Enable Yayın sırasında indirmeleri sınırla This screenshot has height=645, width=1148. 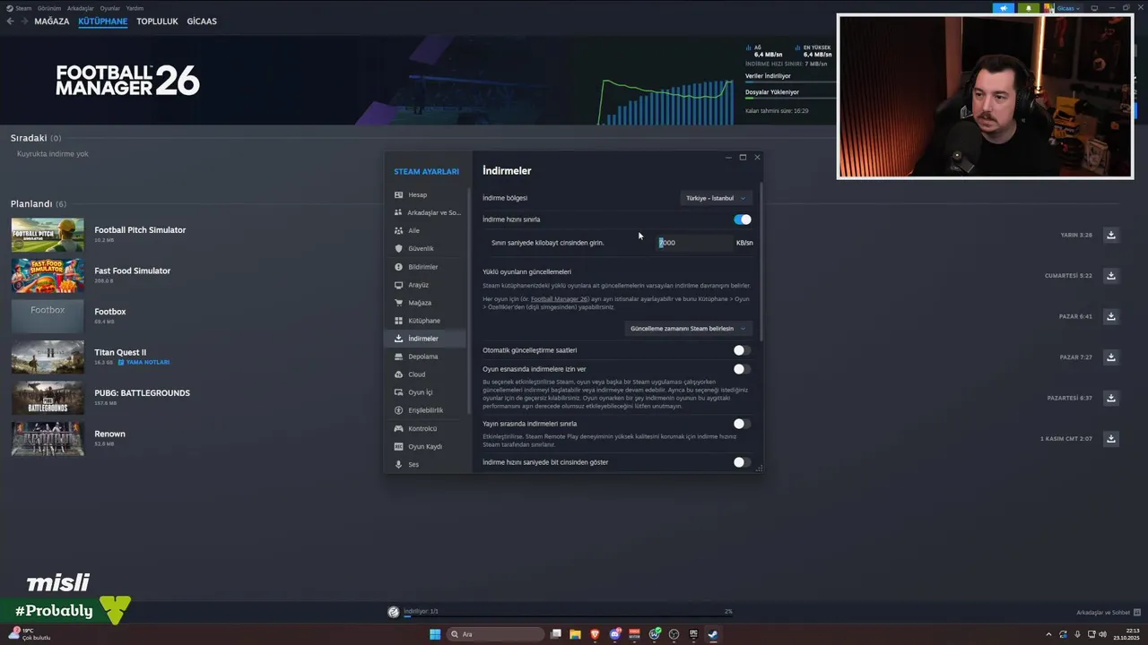[742, 424]
